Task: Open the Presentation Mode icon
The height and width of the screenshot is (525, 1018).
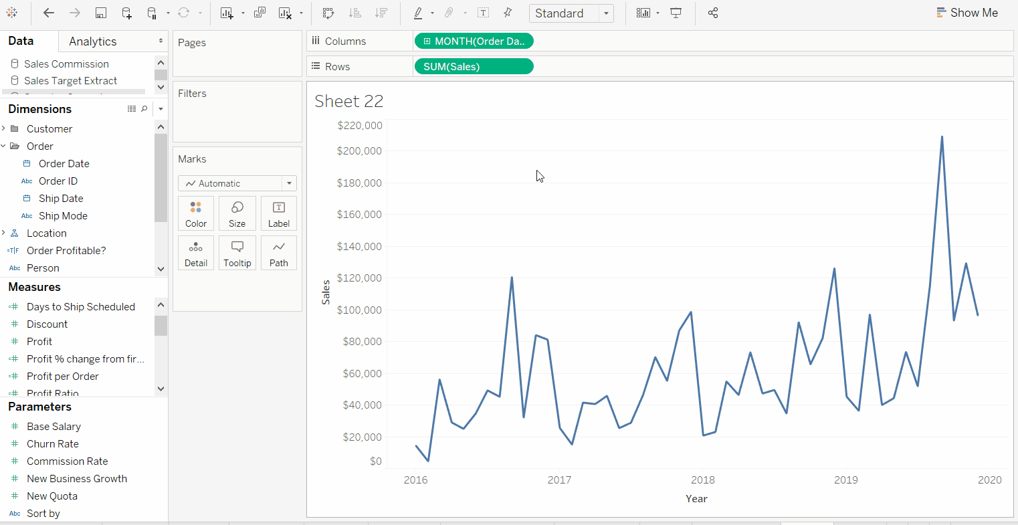Action: pos(676,13)
